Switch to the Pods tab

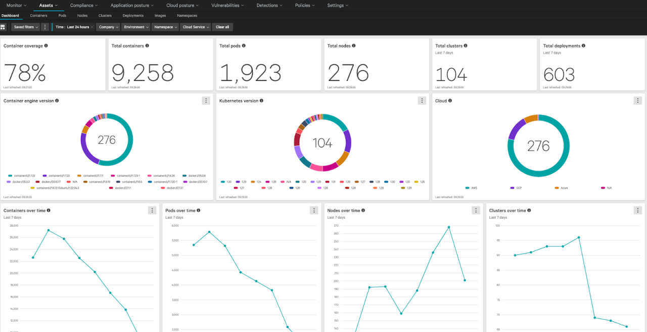pos(62,16)
